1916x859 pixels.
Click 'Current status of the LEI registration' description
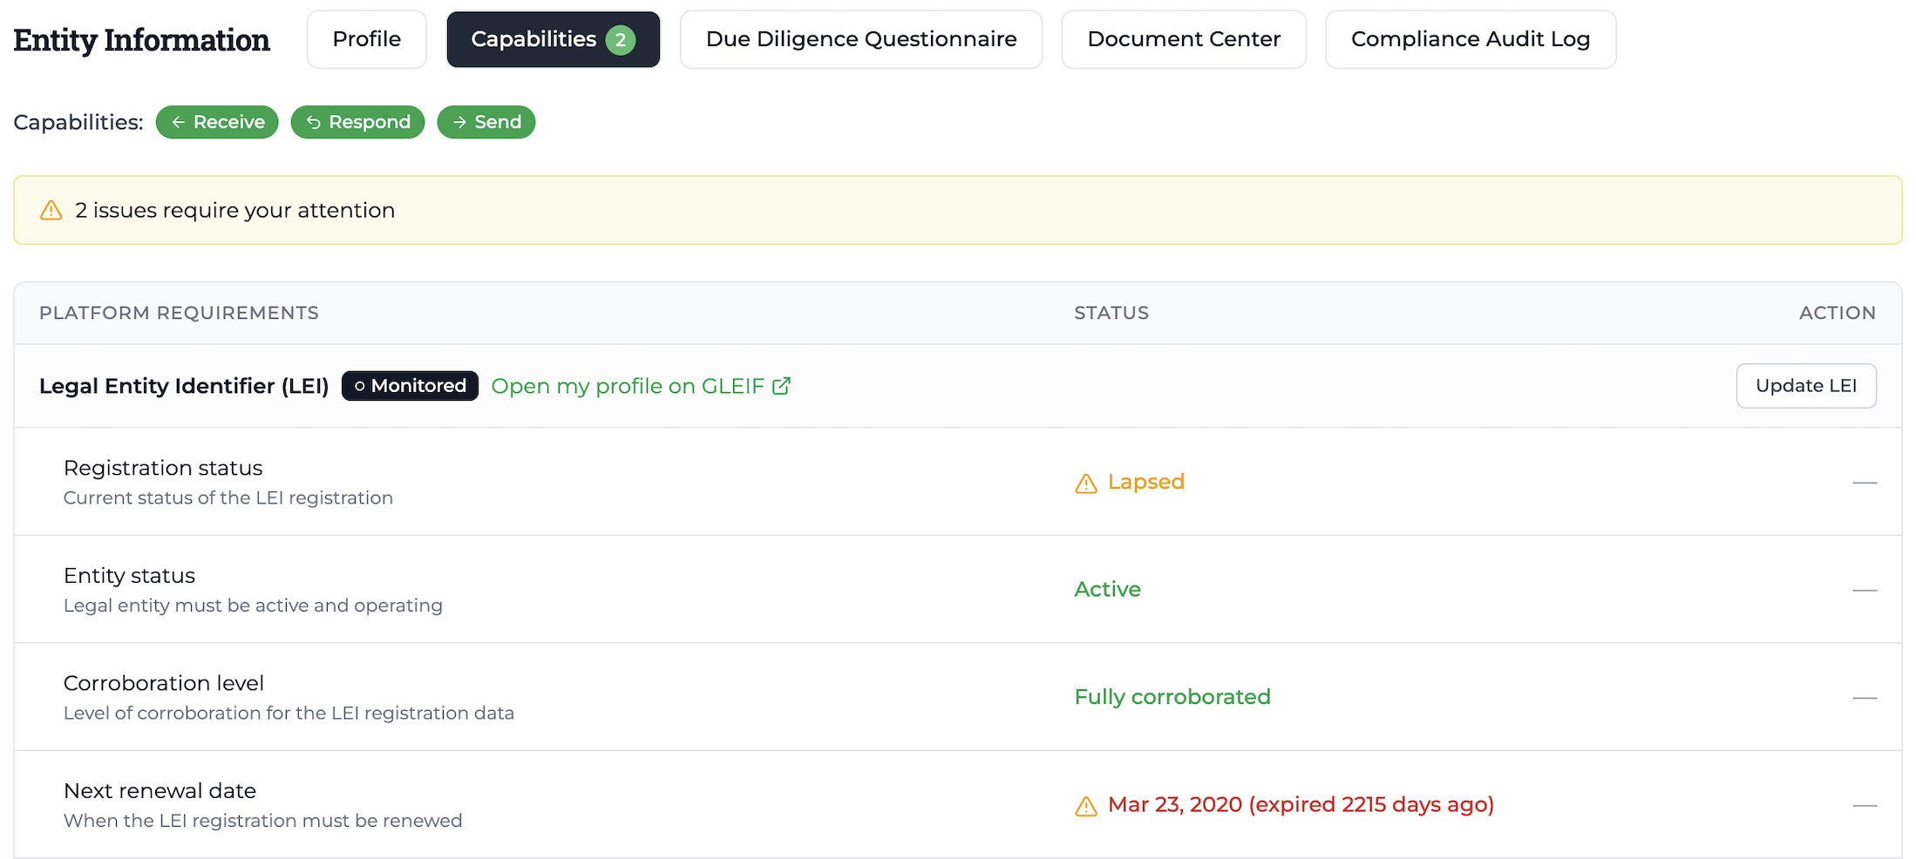tap(228, 497)
